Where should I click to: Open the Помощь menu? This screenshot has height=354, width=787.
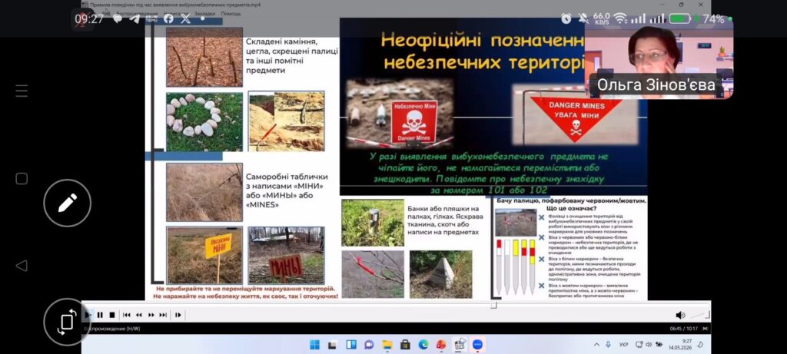[x=231, y=14]
